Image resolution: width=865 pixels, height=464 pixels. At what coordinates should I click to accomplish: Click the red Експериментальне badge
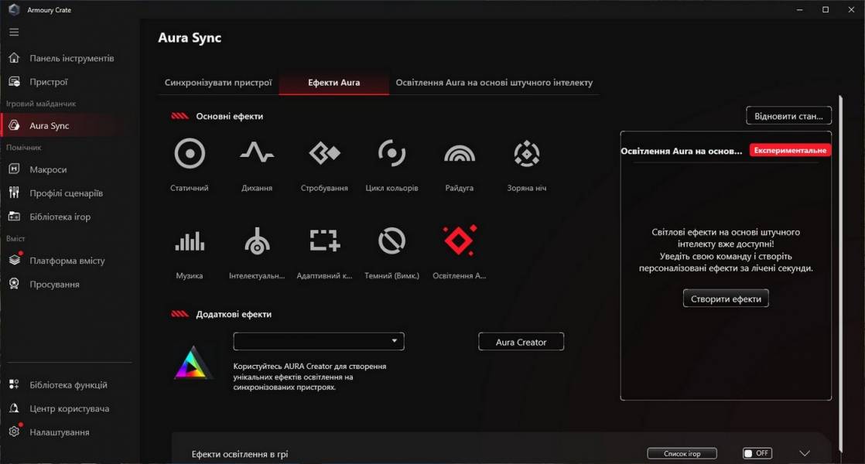tap(790, 151)
